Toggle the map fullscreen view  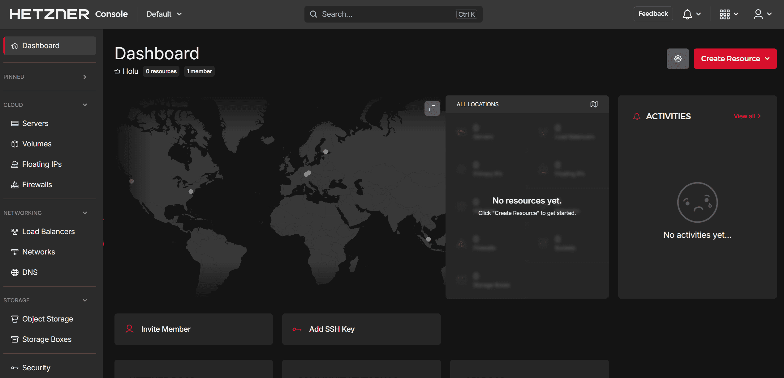click(432, 108)
